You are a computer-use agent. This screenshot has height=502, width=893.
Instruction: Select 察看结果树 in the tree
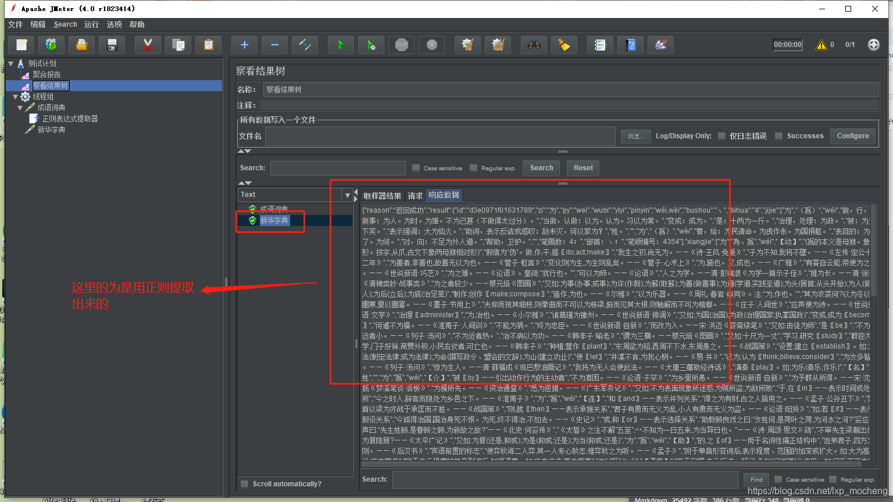click(51, 85)
